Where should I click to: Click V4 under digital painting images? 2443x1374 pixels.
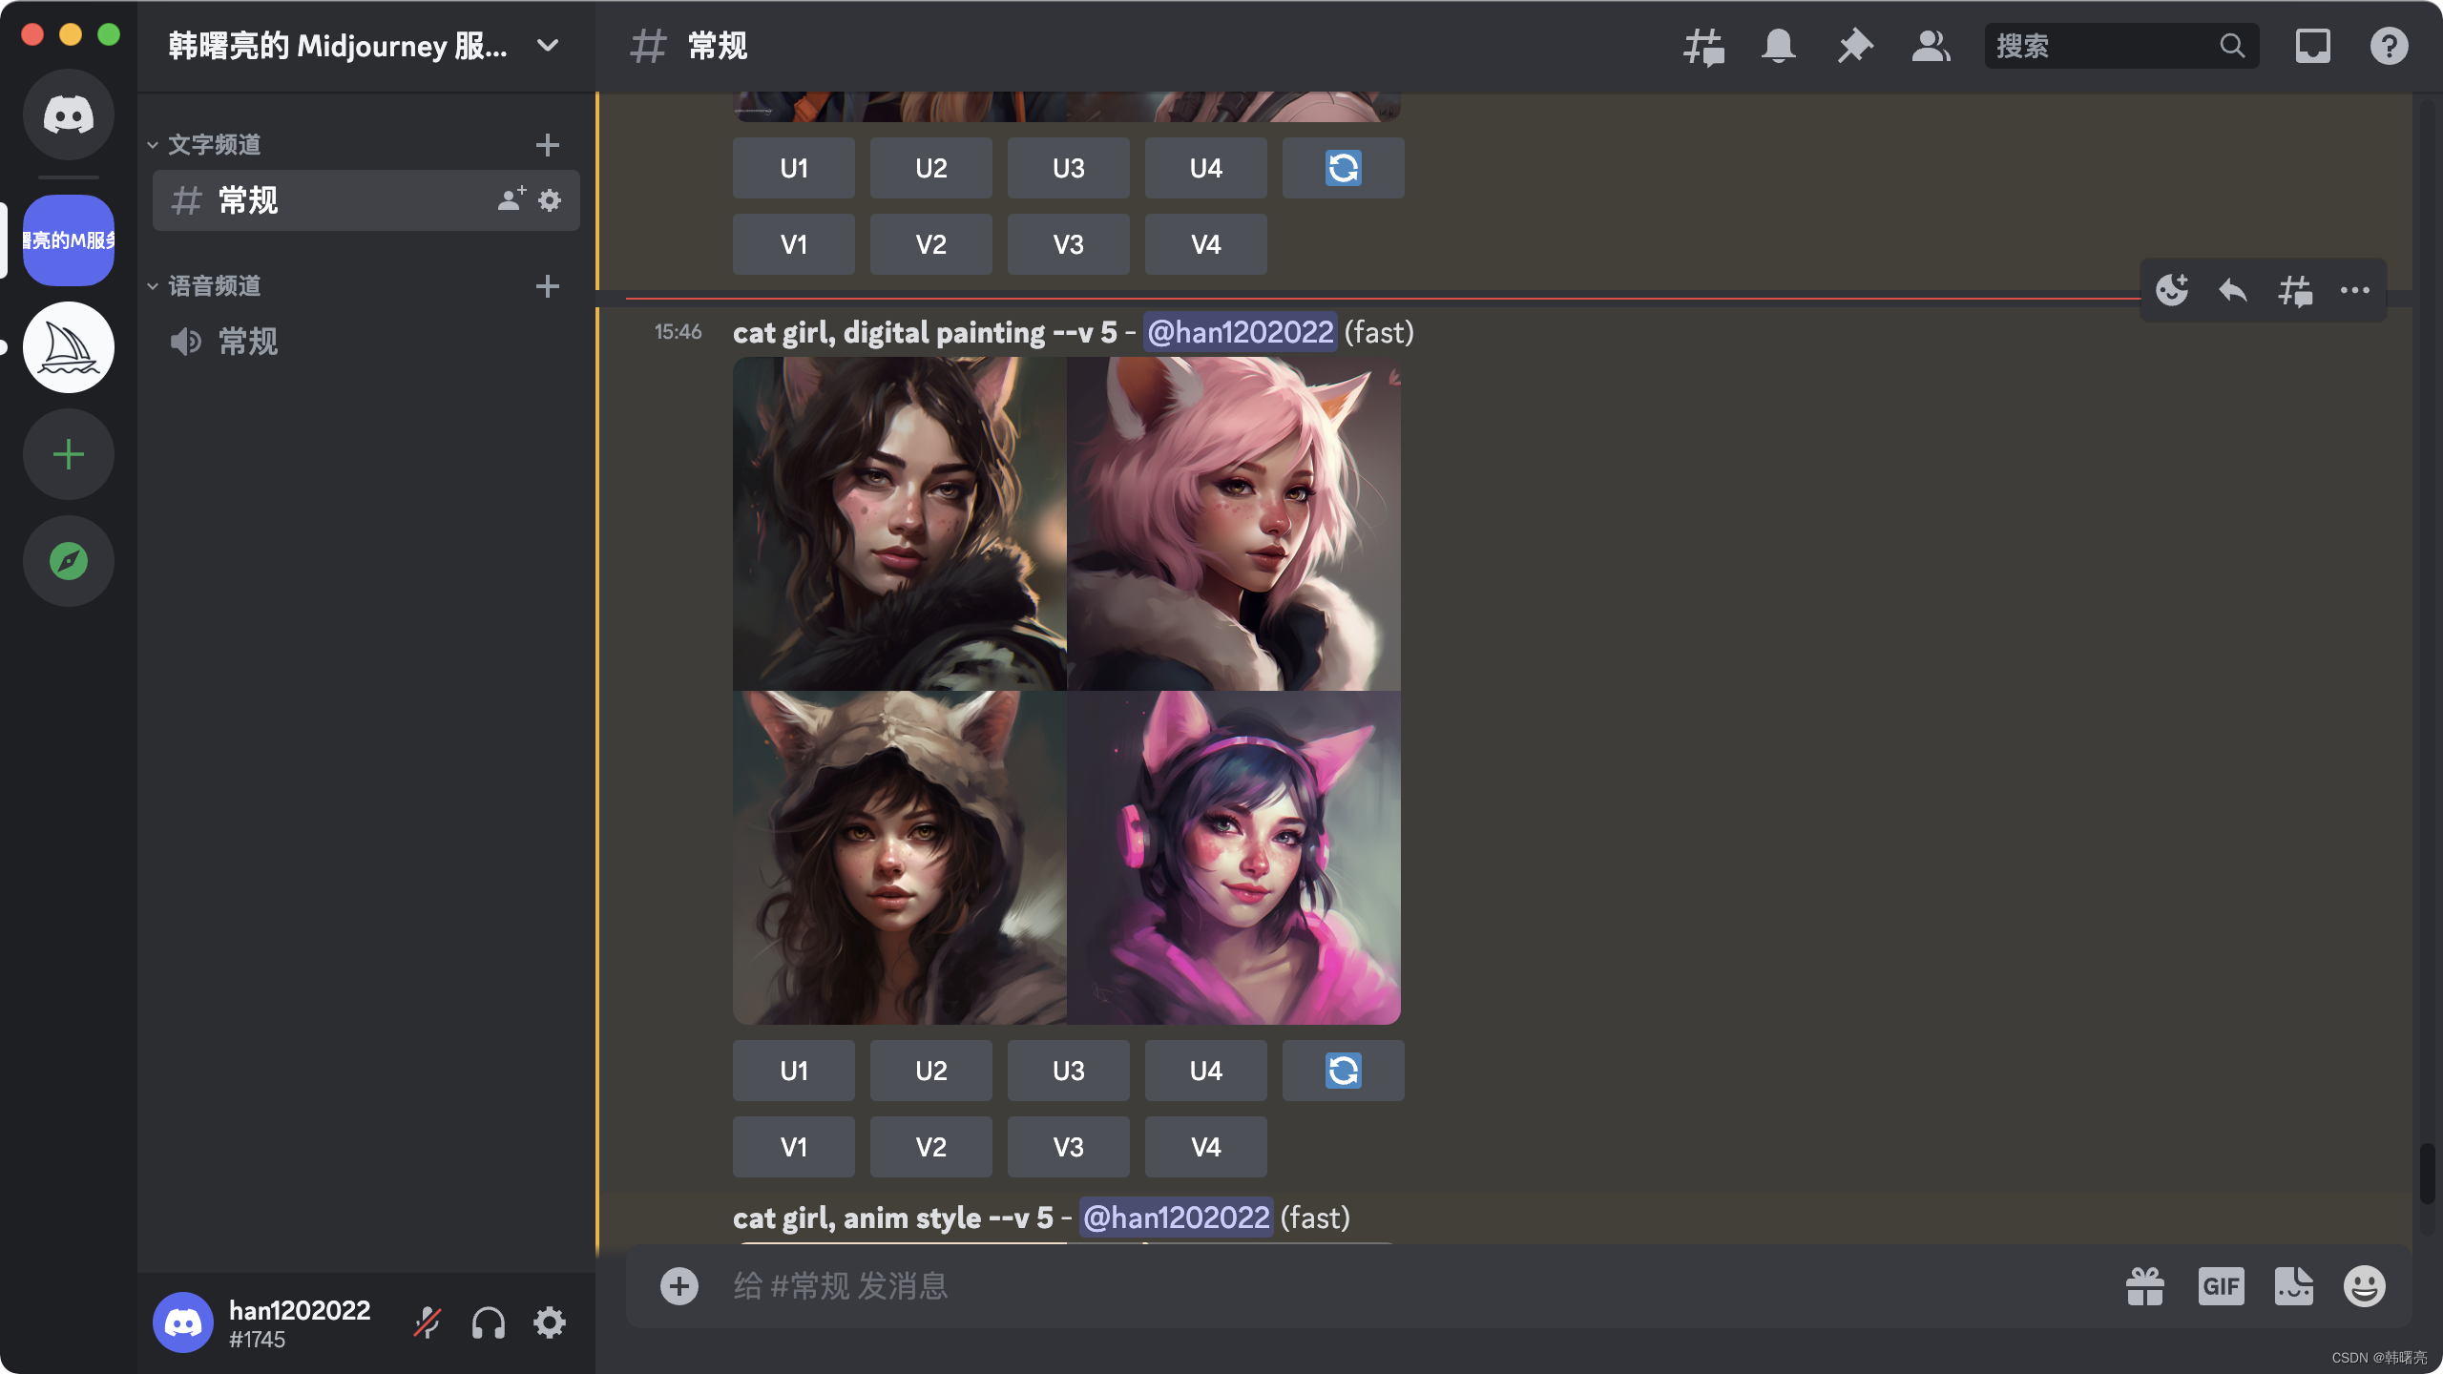click(1205, 1147)
